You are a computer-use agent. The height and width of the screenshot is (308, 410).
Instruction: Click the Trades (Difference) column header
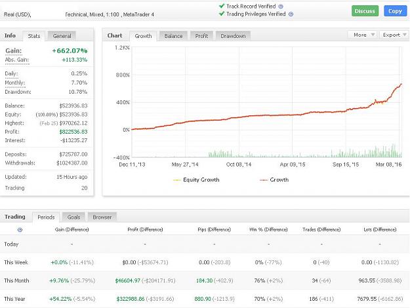(321, 229)
